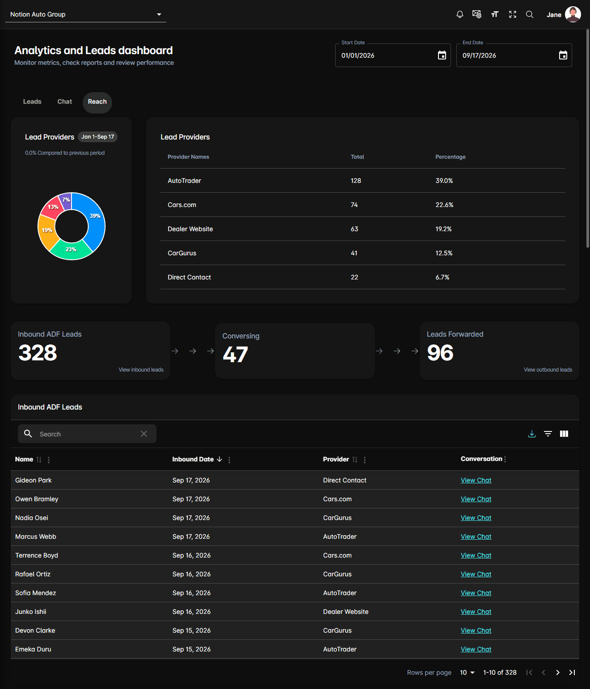Switch to the Leads tab

pos(32,101)
